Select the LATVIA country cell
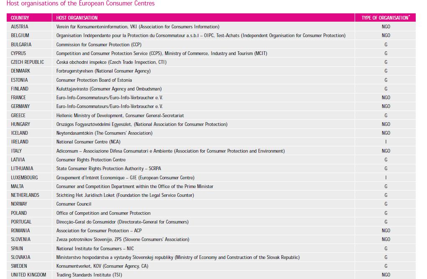427x279 pixels. pos(29,159)
